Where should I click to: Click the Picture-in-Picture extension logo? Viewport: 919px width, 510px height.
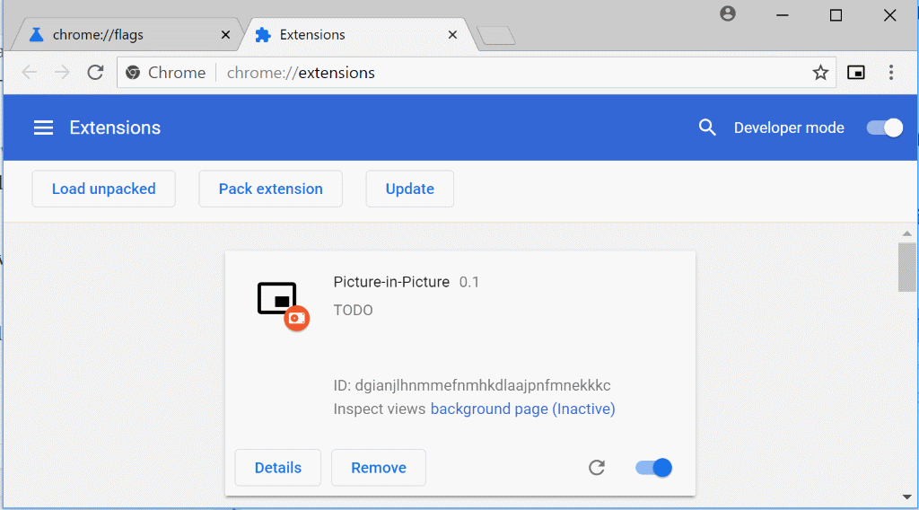pyautogui.click(x=282, y=302)
